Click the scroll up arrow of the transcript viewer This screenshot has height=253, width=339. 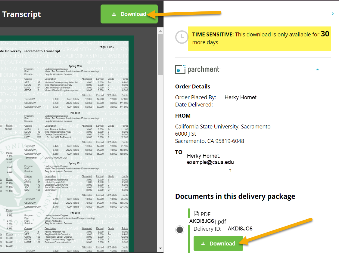click(x=160, y=31)
